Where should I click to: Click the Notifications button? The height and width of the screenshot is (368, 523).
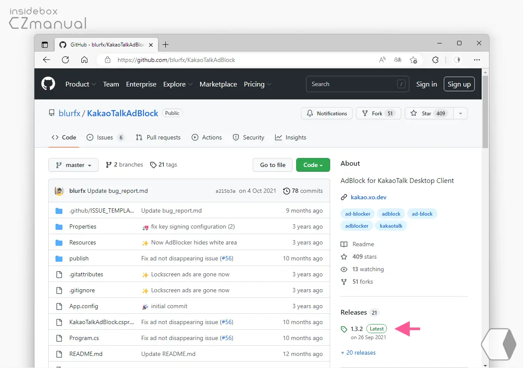[327, 113]
